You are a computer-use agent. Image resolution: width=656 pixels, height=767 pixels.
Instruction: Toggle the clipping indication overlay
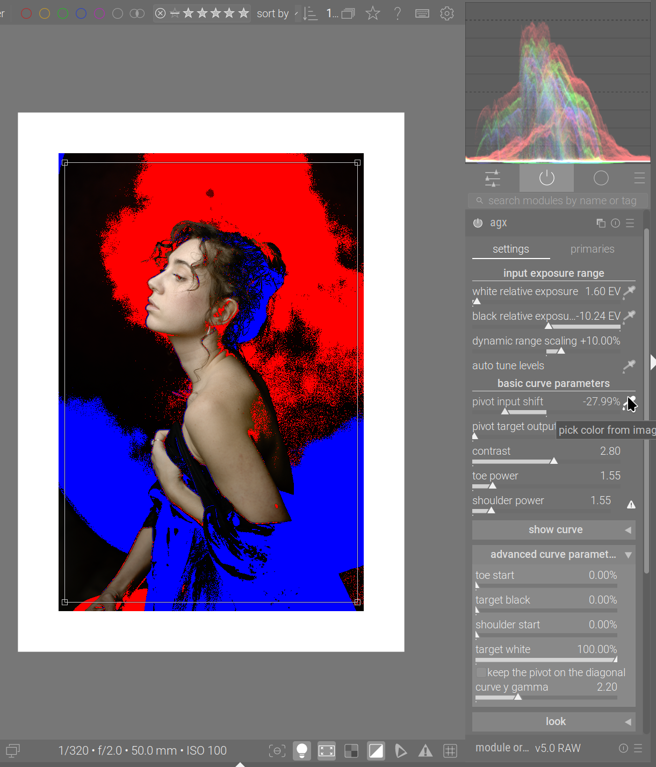click(376, 750)
